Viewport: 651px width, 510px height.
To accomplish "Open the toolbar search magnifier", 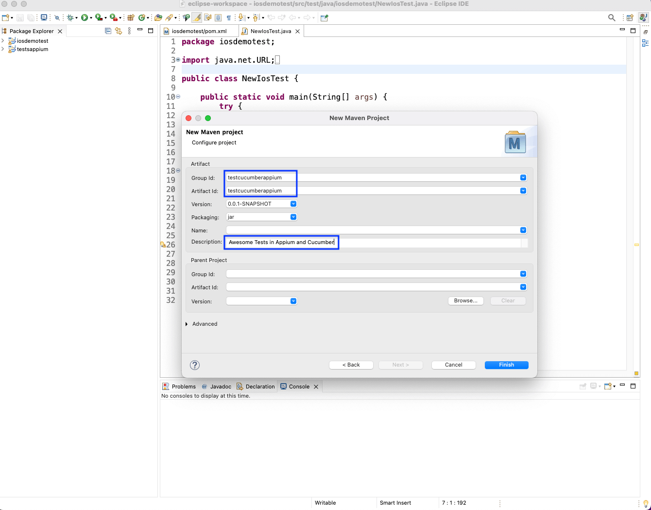I will coord(612,18).
